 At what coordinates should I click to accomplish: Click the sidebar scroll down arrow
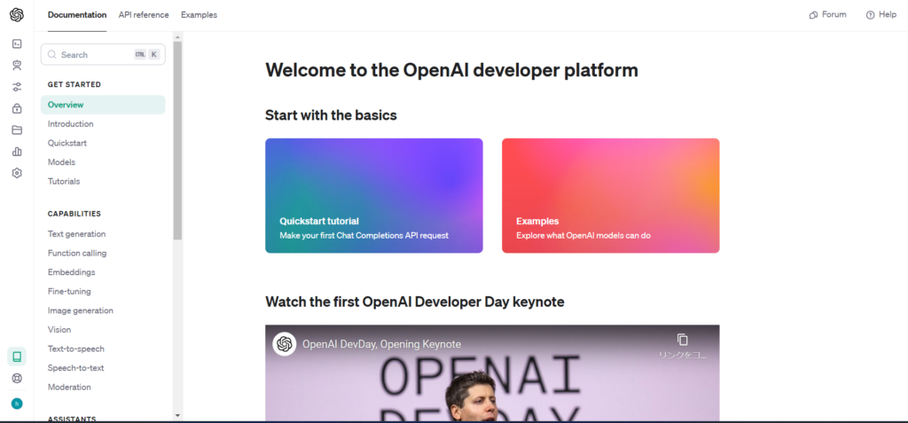(177, 416)
